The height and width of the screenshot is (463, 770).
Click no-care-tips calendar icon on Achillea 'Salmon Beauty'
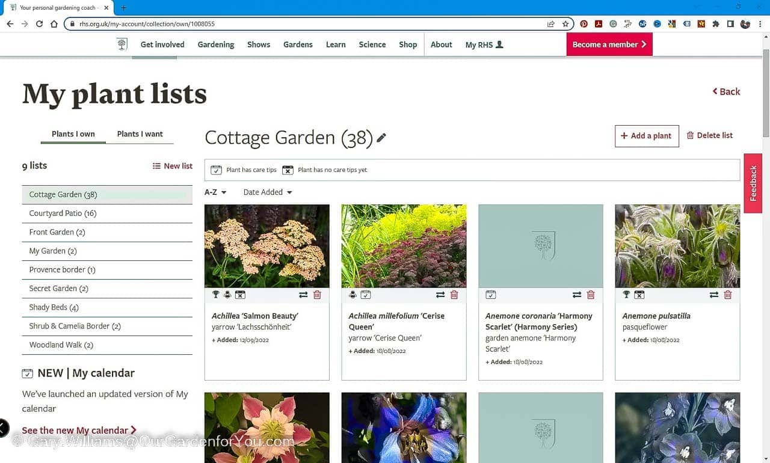pyautogui.click(x=240, y=295)
